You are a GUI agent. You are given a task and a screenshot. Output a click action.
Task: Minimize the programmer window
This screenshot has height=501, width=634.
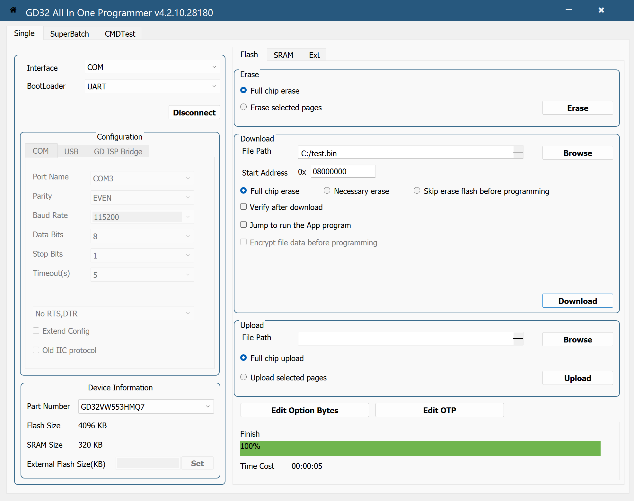569,10
